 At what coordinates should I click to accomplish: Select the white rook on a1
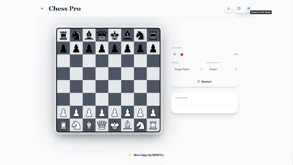coord(64,125)
